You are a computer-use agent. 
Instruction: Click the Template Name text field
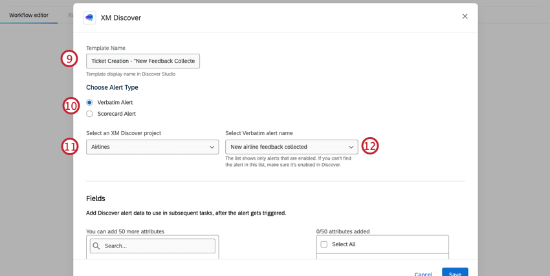pyautogui.click(x=142, y=61)
